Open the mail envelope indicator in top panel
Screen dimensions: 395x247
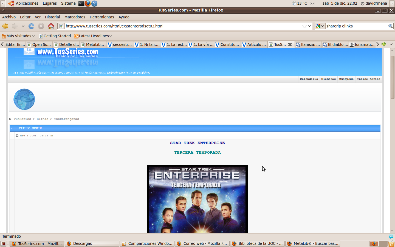[312, 4]
